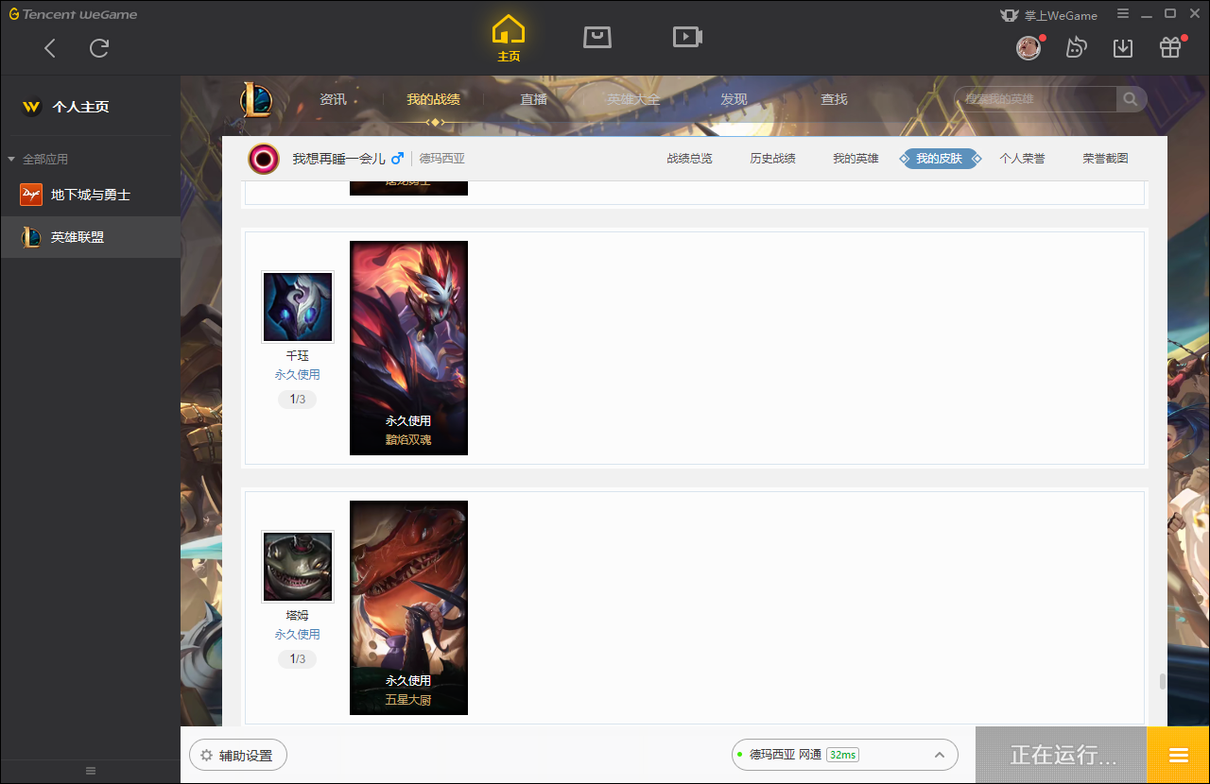
Task: Click the 地下城与勇士 game icon
Action: coord(31,195)
